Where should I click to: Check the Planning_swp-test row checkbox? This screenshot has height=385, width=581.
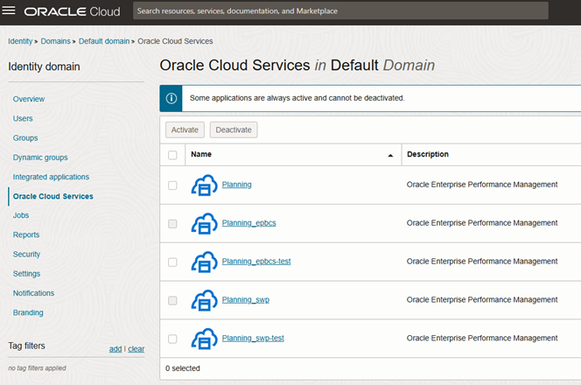coord(172,339)
